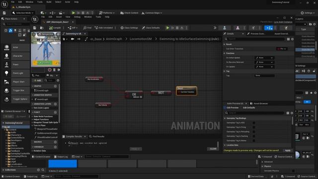Switch to Animation editor mode icon
Viewport: 318px width, 179px height.
point(253,28)
